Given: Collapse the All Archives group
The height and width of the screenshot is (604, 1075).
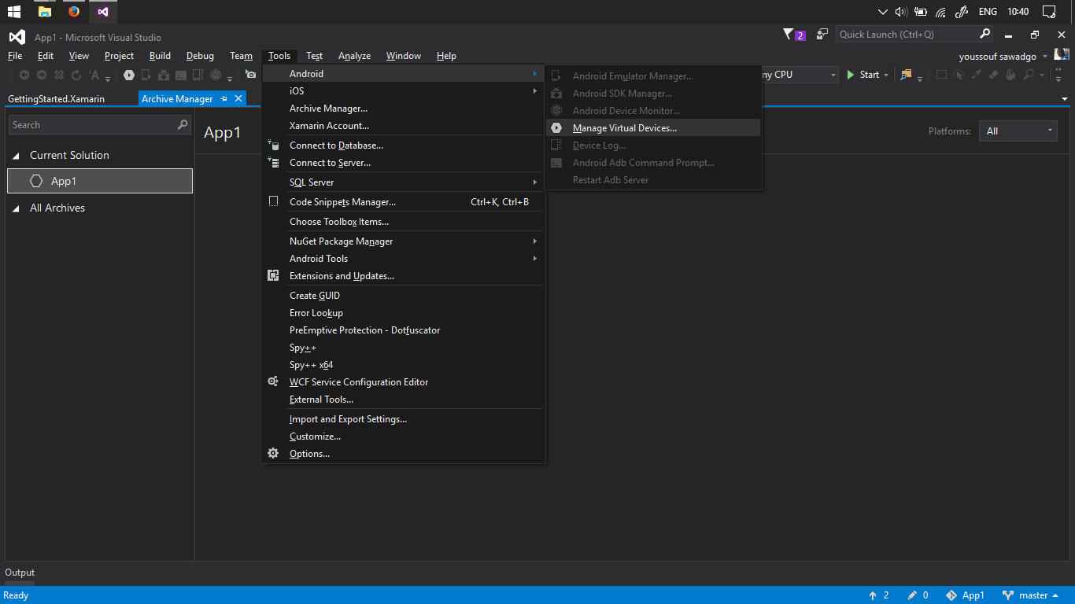Looking at the screenshot, I should (16, 208).
